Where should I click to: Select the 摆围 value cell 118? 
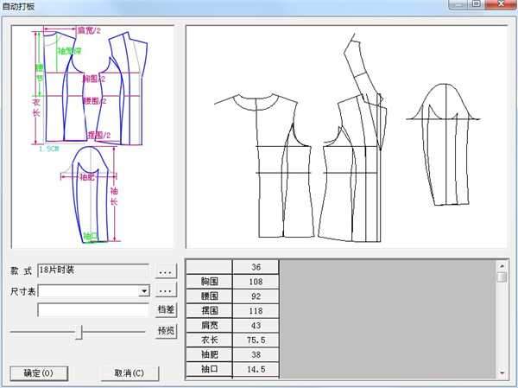[x=256, y=311]
